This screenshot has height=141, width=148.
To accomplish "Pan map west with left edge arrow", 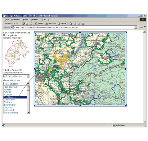I will point(35,69).
